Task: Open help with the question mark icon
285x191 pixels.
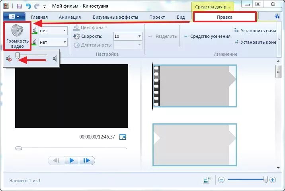Action: (277, 17)
